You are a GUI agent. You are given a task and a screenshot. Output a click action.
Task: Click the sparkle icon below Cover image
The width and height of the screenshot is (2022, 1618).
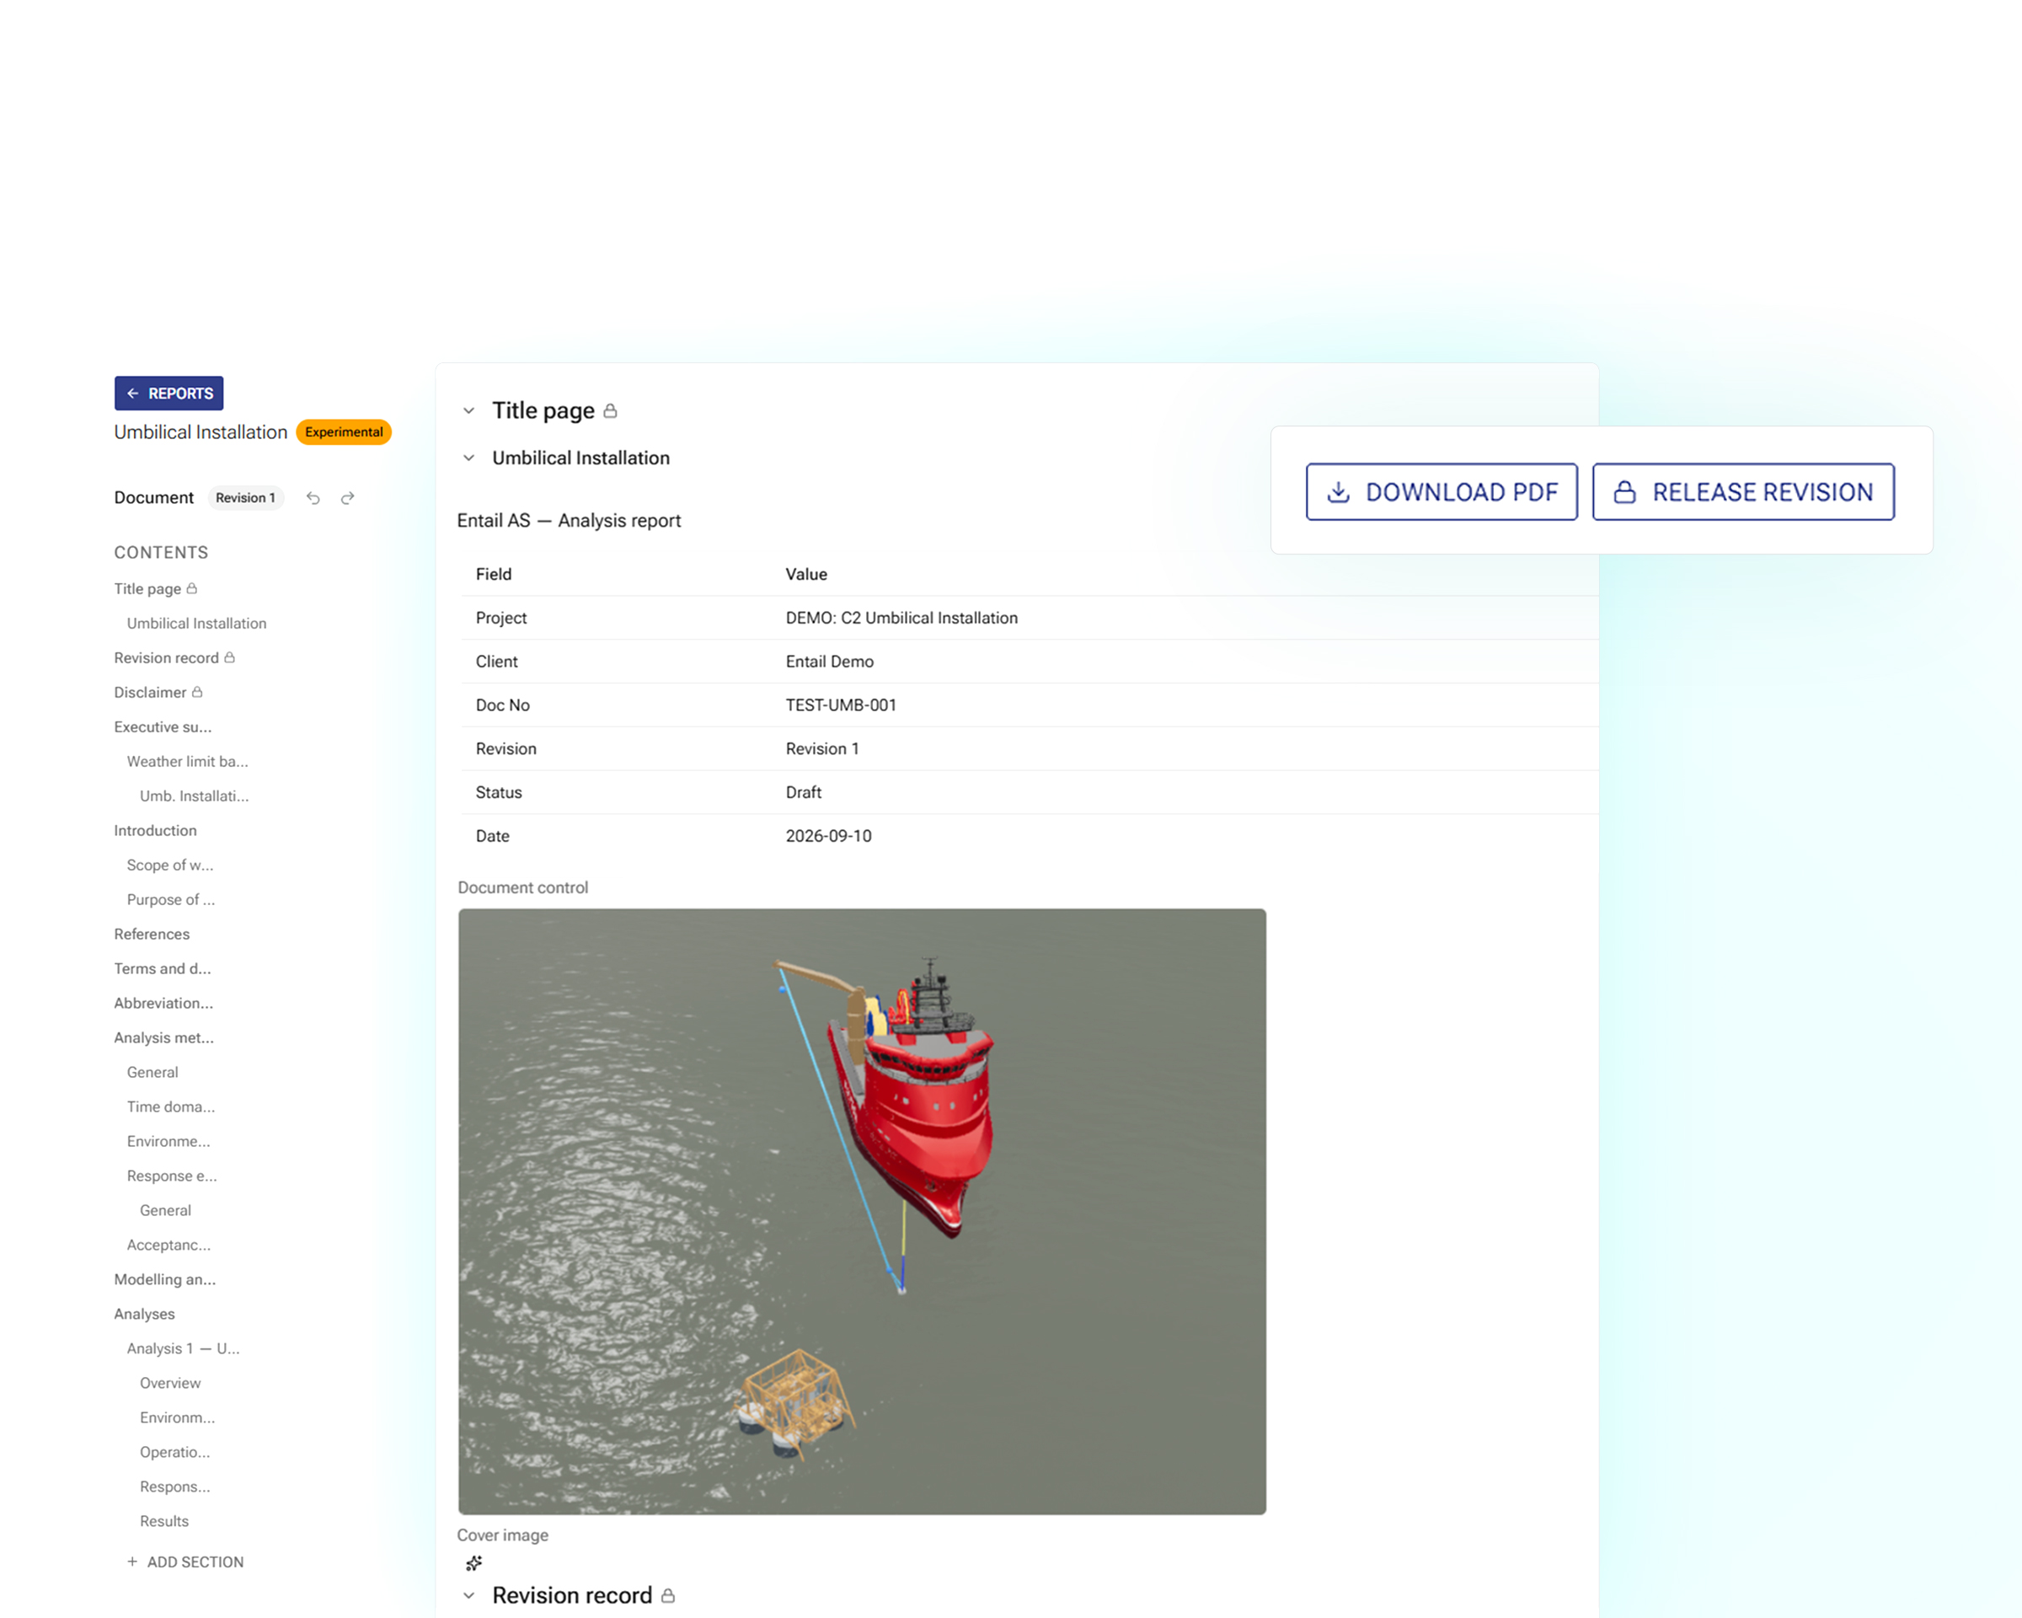473,1562
